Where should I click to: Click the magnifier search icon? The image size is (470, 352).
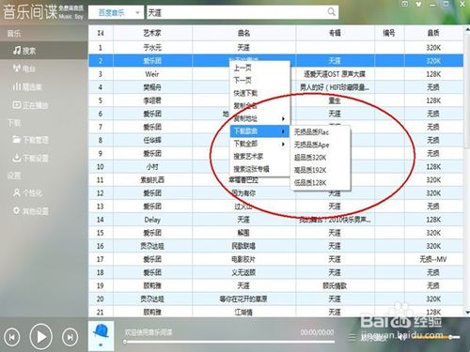pyautogui.click(x=331, y=12)
